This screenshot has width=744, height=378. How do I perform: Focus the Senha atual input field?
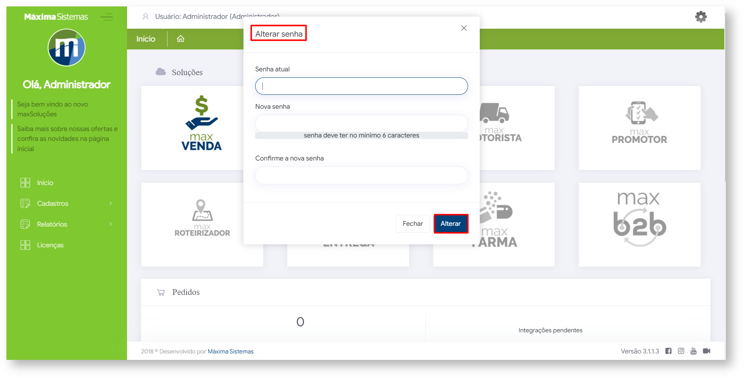point(361,86)
